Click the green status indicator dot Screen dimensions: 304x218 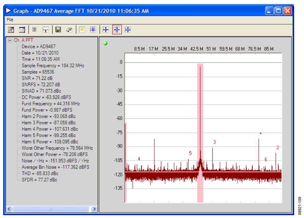tap(105, 42)
